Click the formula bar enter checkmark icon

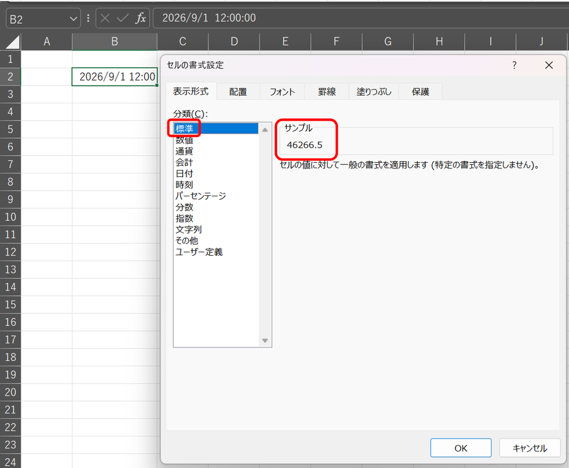123,18
